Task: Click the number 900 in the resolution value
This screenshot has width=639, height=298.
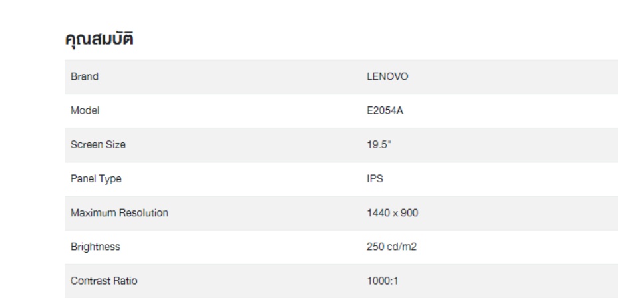Action: pyautogui.click(x=409, y=213)
